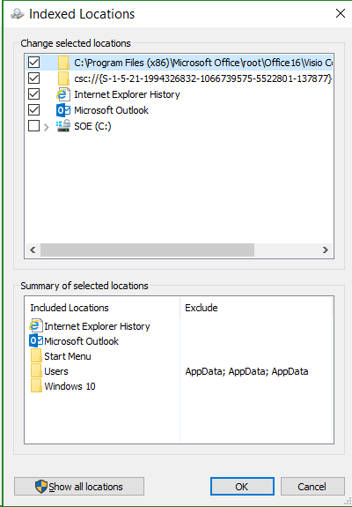Click the Start Menu folder icon

(x=36, y=355)
